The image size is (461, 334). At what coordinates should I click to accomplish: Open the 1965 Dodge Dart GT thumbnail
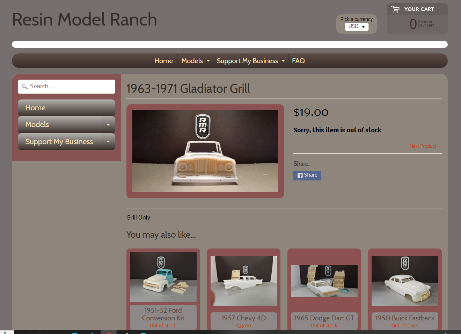(324, 281)
